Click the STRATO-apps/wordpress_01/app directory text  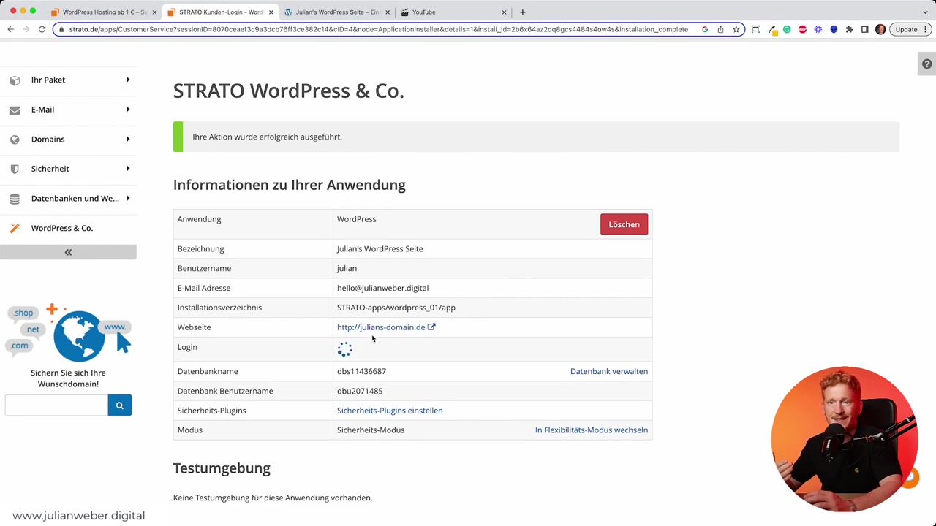396,308
